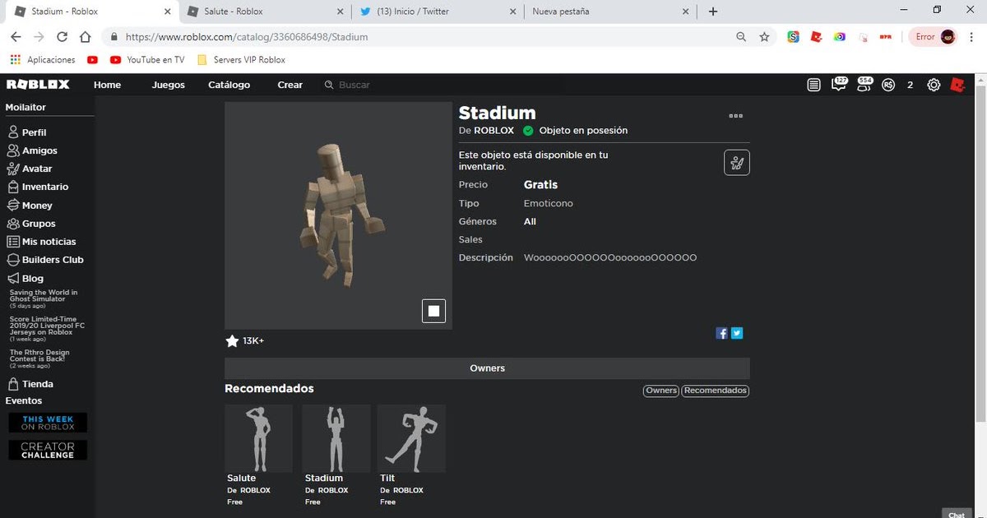Click the colorful ring extension icon

tap(839, 37)
